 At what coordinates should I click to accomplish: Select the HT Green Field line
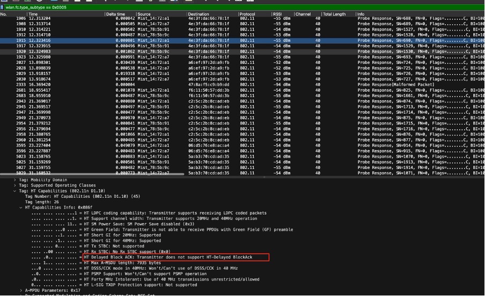[162, 230]
